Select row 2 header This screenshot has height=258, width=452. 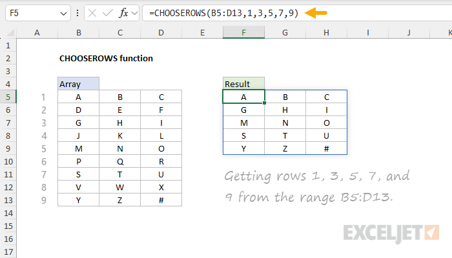coord(8,59)
